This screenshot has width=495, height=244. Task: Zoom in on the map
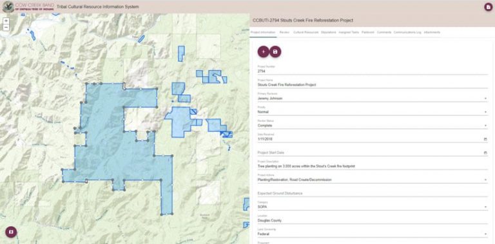click(x=6, y=21)
